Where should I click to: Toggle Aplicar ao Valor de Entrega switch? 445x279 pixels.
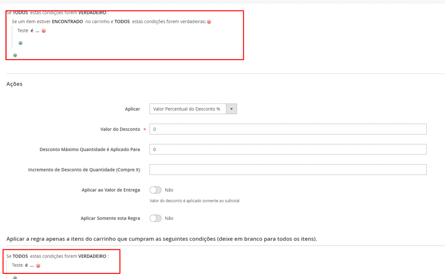[155, 190]
